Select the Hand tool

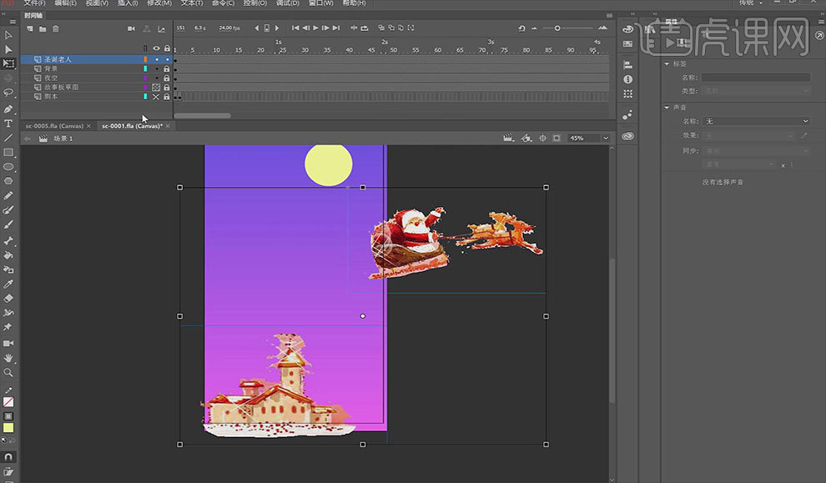[8, 358]
